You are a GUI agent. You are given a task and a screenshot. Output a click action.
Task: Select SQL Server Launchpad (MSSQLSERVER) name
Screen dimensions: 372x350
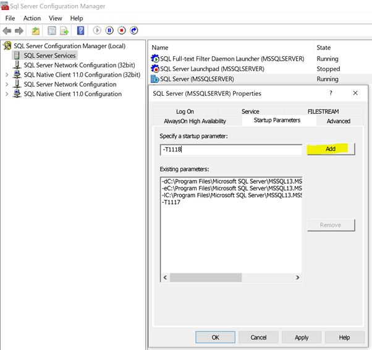(x=212, y=69)
